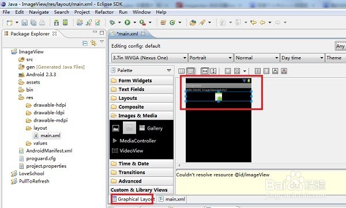
Task: Click the New Android project icon
Action: (x=80, y=22)
